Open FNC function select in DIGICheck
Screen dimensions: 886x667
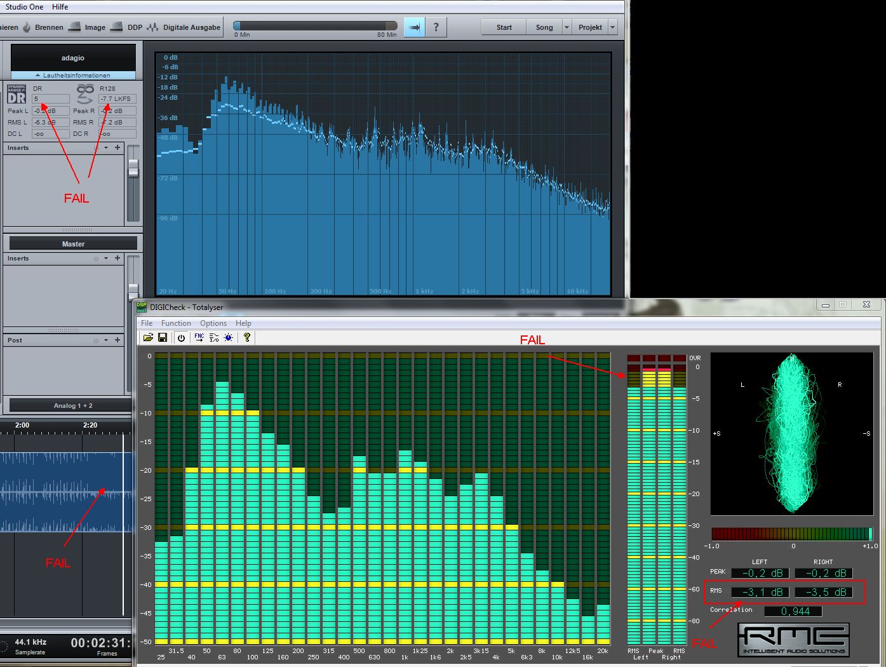click(x=199, y=337)
